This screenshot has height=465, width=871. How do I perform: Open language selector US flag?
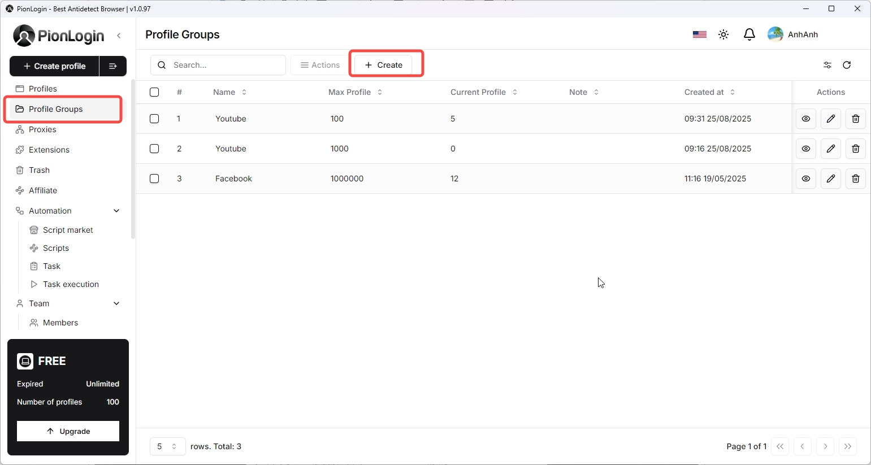tap(699, 34)
